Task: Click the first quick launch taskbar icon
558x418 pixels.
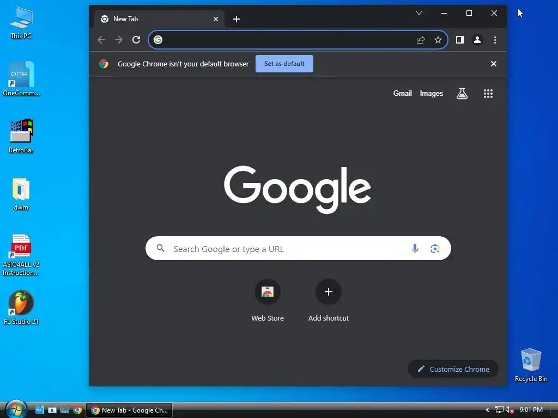Action: (39, 410)
